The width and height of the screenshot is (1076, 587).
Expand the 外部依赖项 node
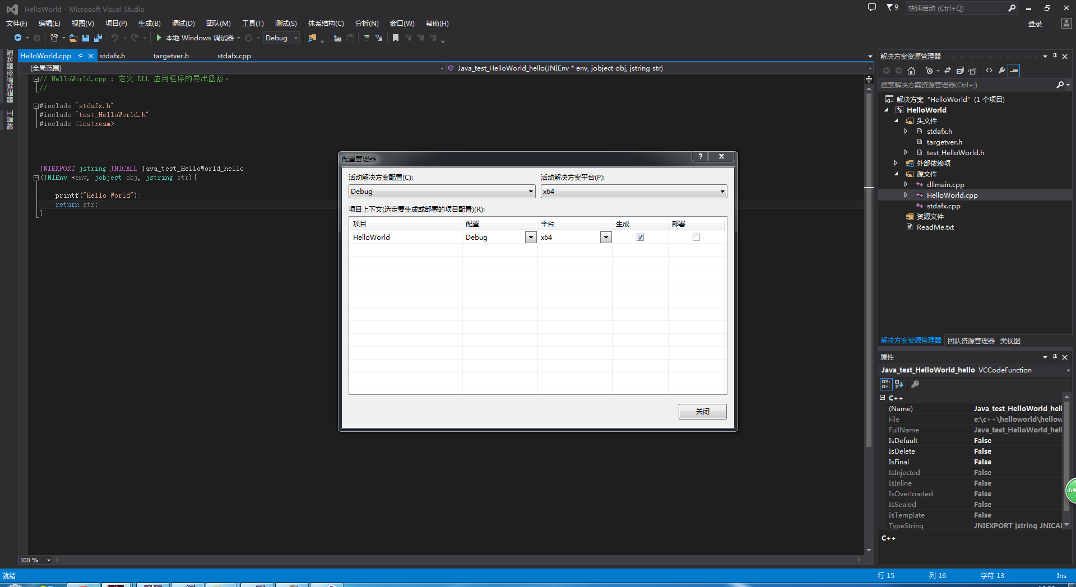pos(896,164)
